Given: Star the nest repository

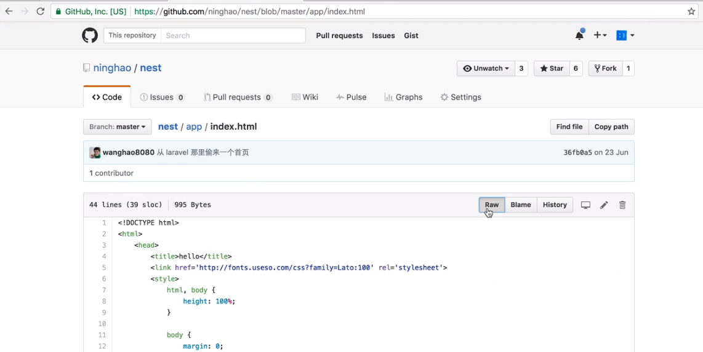Looking at the screenshot, I should coord(552,68).
